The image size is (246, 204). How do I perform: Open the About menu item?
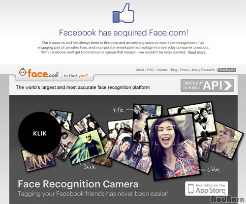(140, 70)
